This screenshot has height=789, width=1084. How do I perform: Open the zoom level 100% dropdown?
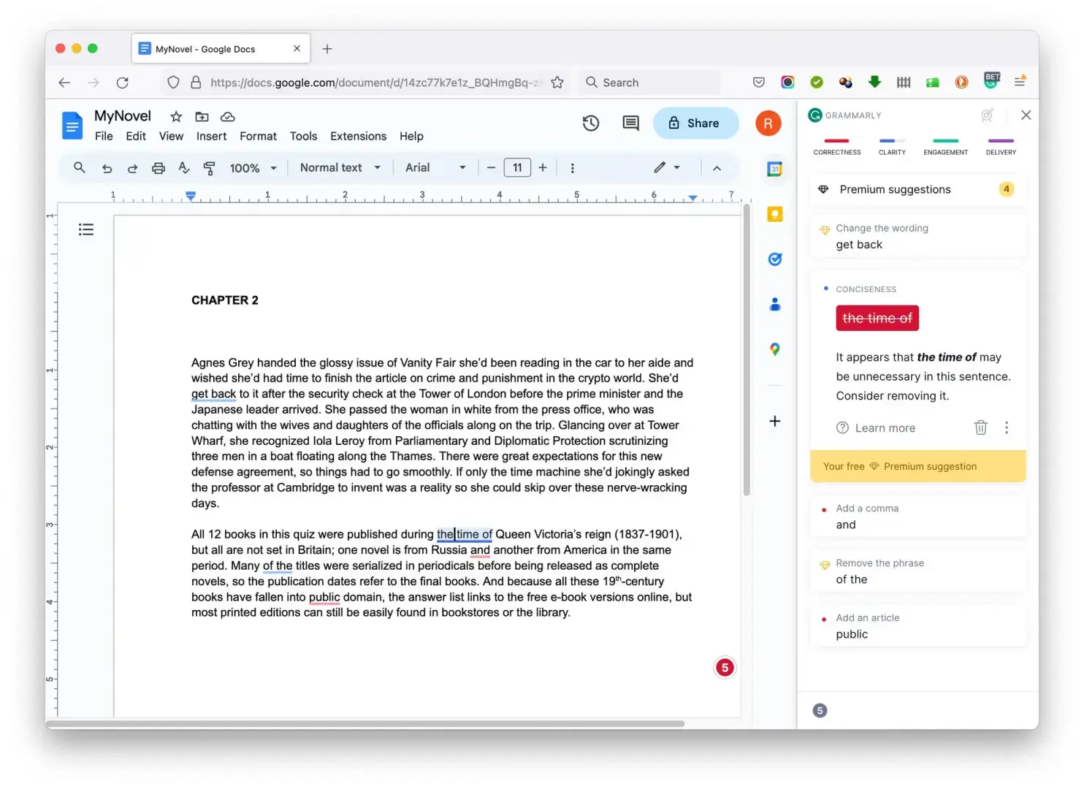253,168
